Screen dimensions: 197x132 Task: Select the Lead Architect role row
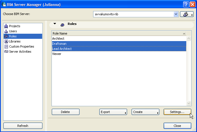119,49
